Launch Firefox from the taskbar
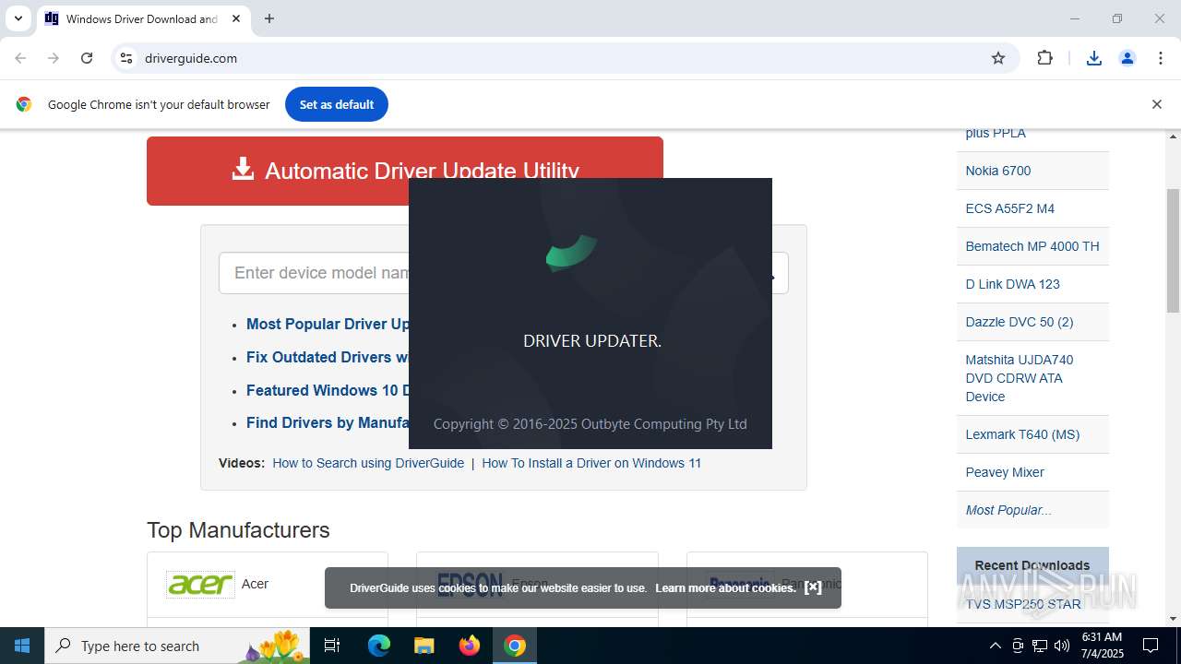 [470, 646]
